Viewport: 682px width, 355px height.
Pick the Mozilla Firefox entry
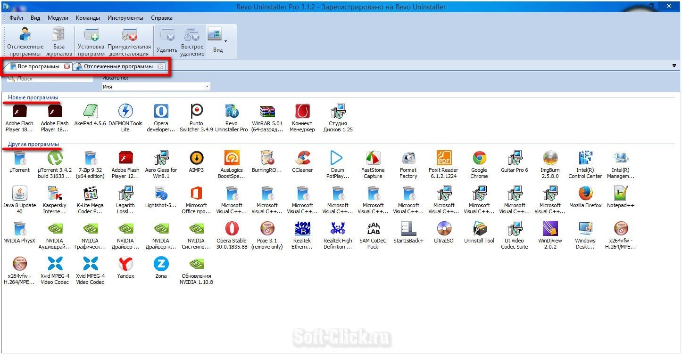click(585, 197)
